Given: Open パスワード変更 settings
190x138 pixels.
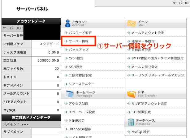Looking at the screenshot, I should point(80,32).
